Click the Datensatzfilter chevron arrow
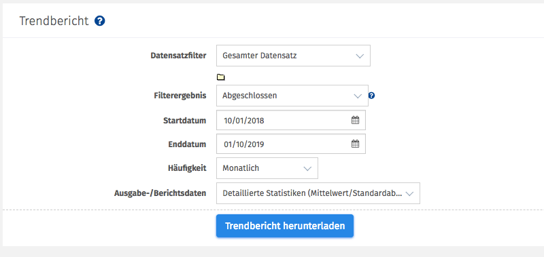544x257 pixels. click(360, 56)
